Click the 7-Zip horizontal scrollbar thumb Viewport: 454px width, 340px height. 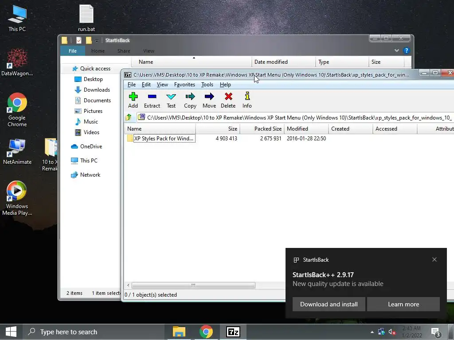pyautogui.click(x=193, y=286)
